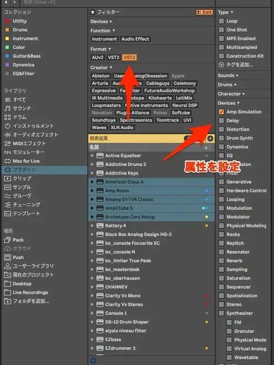
Task: Open the Audio Effects waveform icon
Action: (7, 135)
